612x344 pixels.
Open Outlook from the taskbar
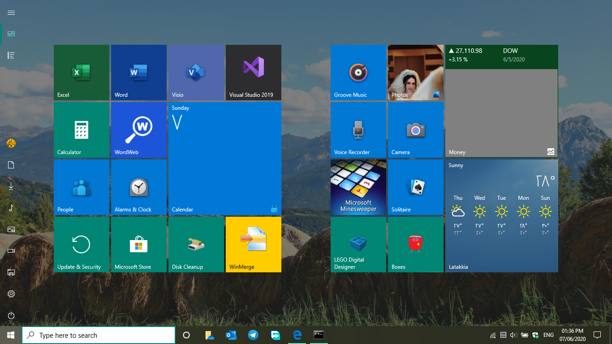231,335
